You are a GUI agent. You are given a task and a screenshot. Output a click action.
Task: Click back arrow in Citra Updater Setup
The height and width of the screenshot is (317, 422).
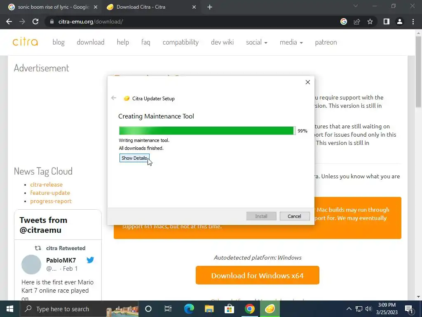tap(114, 98)
